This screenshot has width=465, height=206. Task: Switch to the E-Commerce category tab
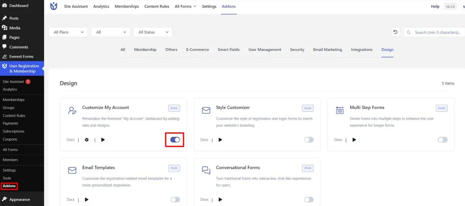[197, 49]
